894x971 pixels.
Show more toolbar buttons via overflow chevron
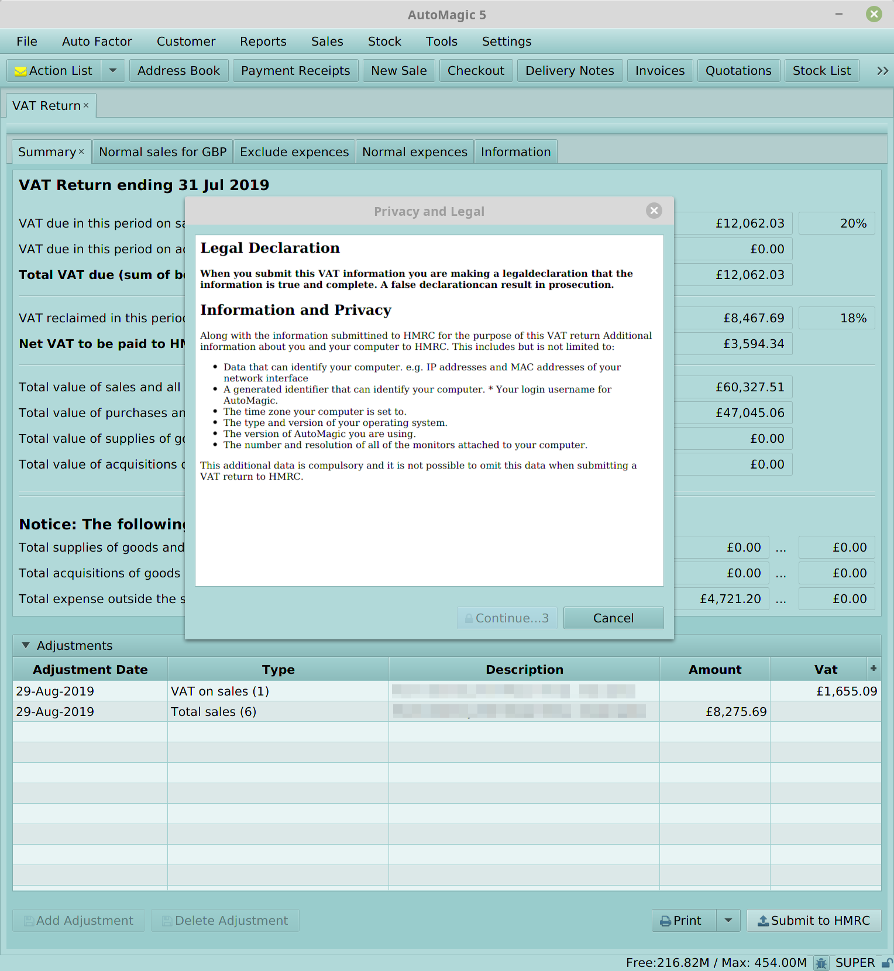[x=882, y=71]
